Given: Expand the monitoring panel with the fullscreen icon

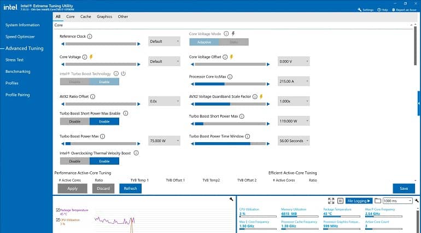Looking at the screenshot, I should tap(331, 201).
